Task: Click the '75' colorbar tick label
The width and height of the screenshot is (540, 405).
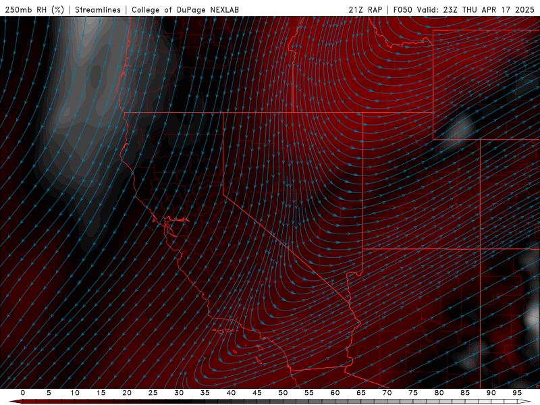Action: coord(413,393)
